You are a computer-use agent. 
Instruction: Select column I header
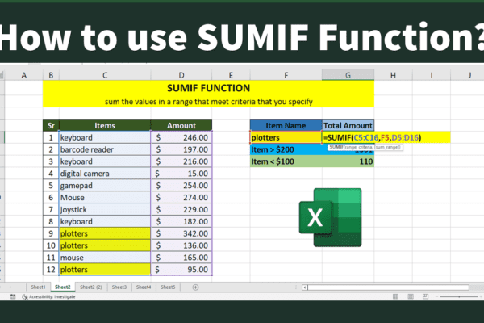pyautogui.click(x=432, y=75)
